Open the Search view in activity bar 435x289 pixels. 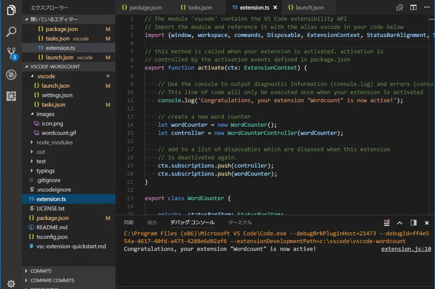11,32
